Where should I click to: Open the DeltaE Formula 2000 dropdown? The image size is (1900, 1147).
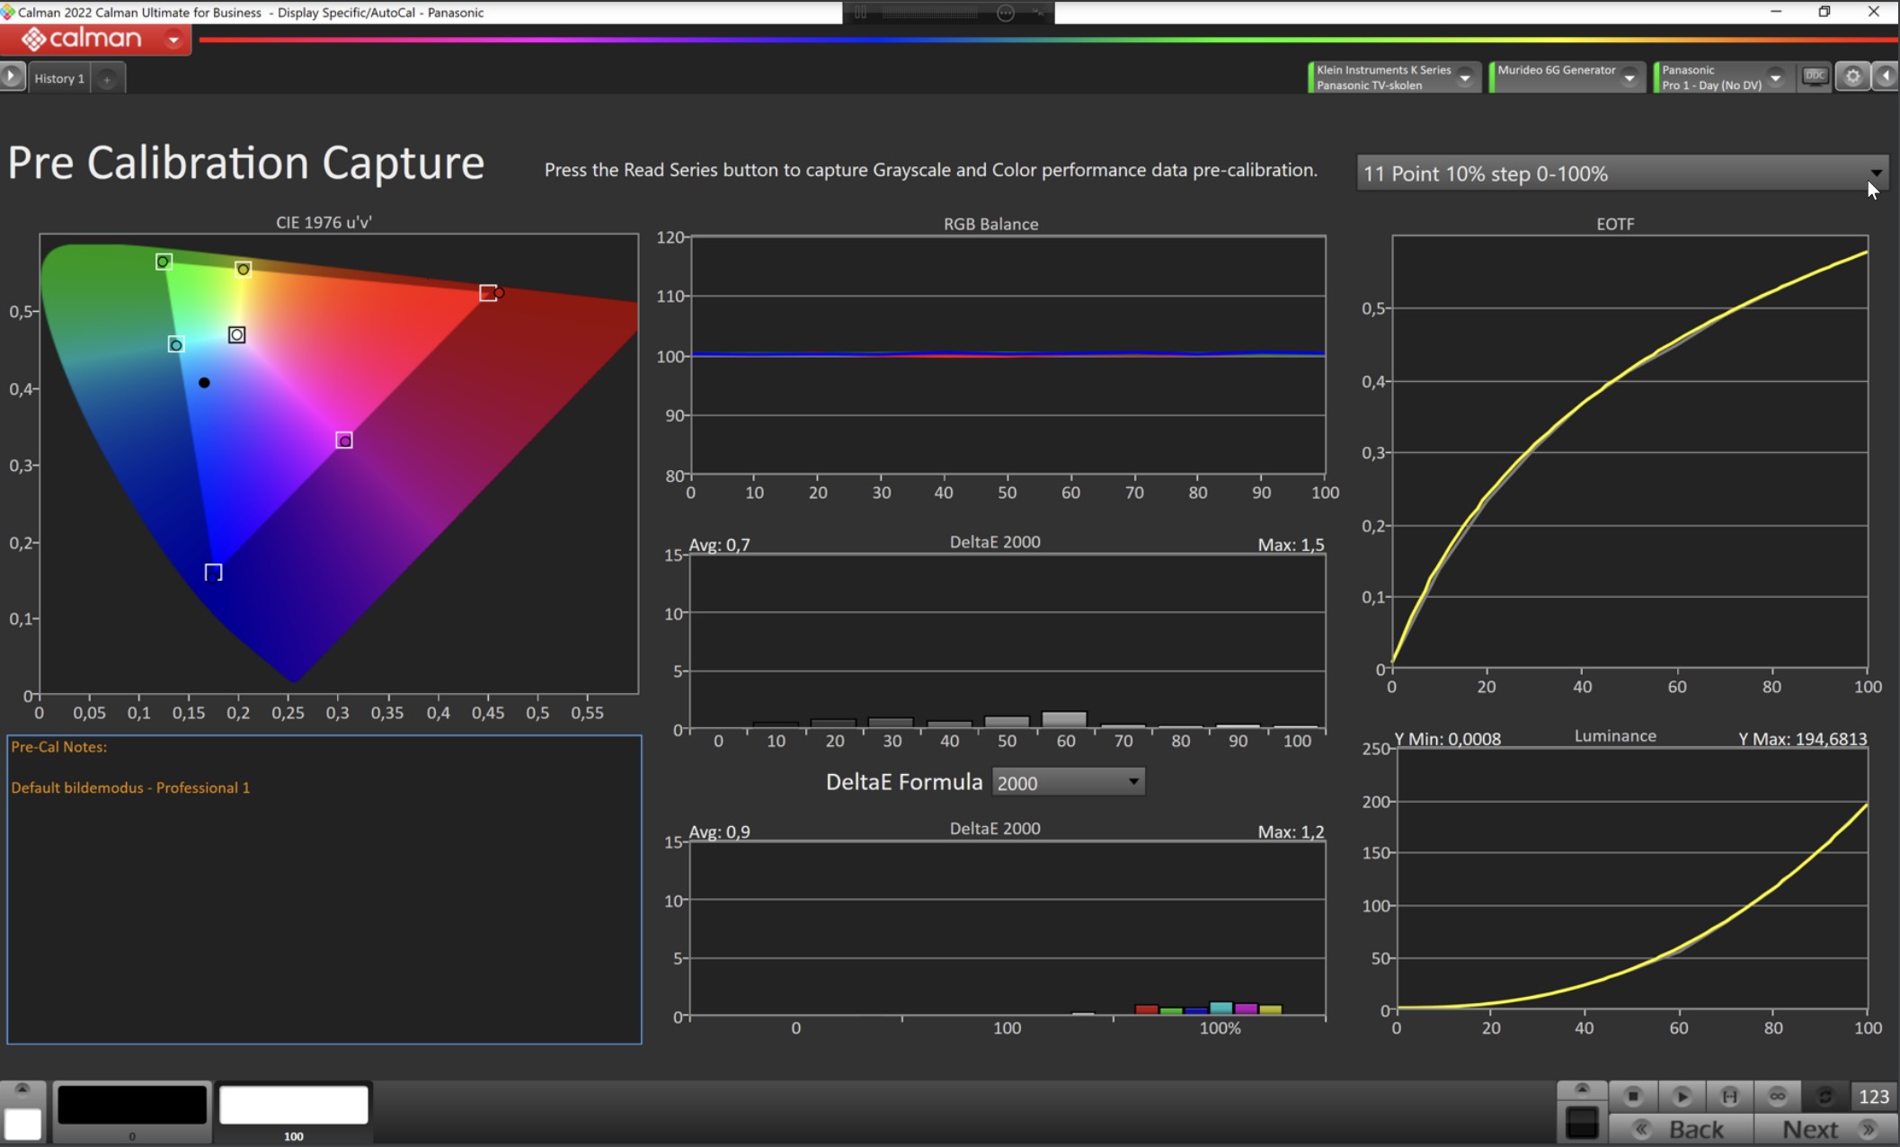pyautogui.click(x=1068, y=783)
